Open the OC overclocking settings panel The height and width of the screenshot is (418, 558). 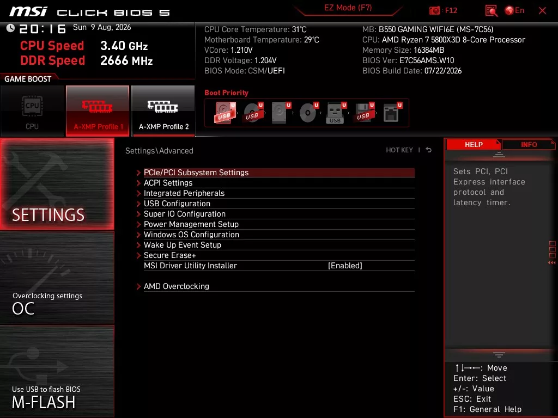57,278
